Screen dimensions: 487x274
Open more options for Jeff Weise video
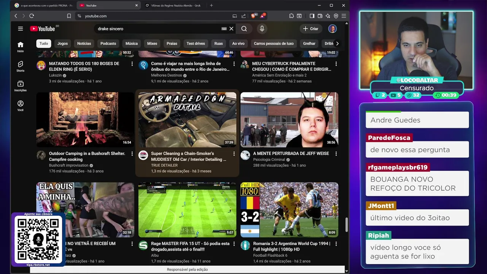pos(336,154)
